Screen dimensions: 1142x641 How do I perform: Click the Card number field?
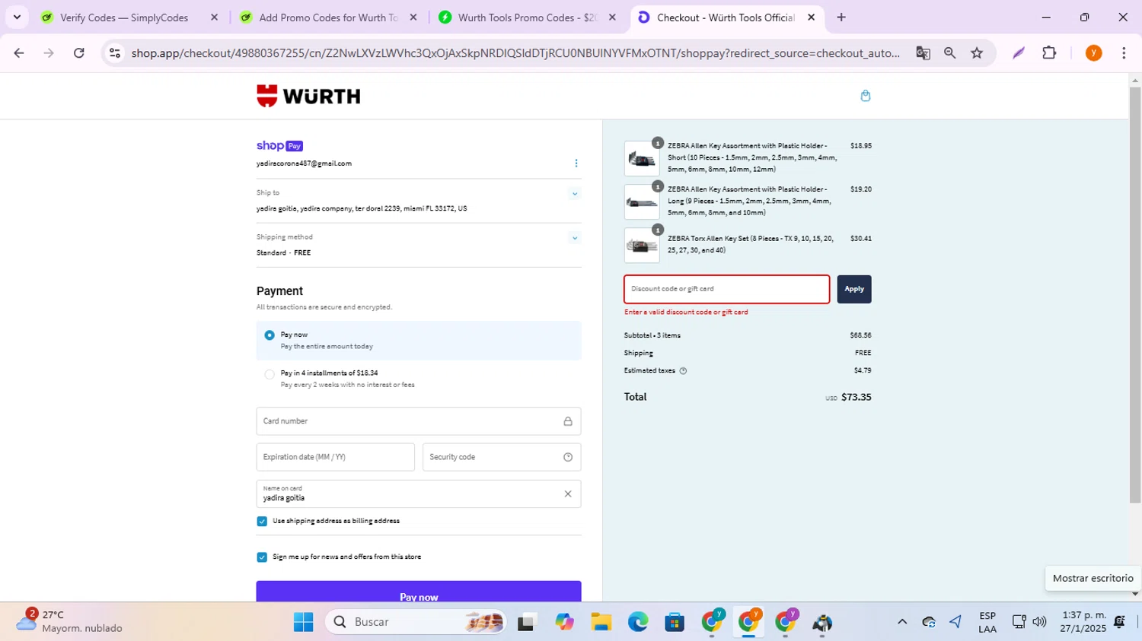pos(419,421)
